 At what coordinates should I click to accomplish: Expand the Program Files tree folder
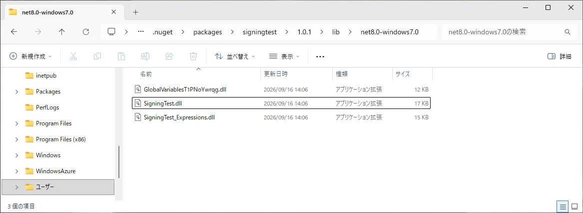point(16,123)
